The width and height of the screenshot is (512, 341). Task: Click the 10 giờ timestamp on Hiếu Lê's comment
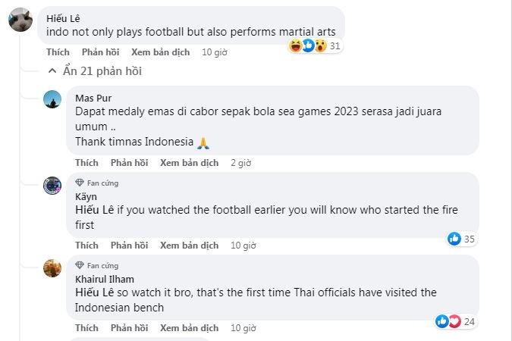(x=215, y=52)
